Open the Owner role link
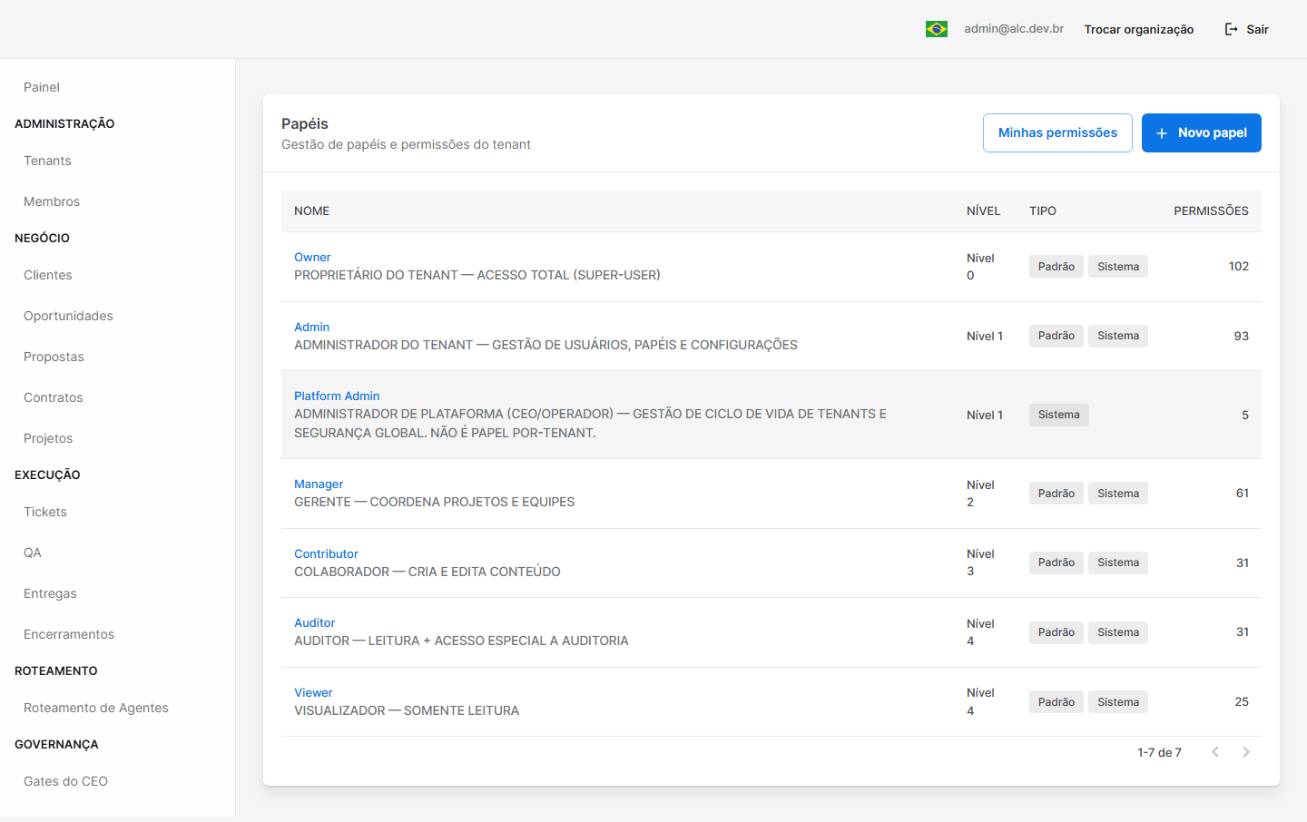1307x822 pixels. click(312, 258)
